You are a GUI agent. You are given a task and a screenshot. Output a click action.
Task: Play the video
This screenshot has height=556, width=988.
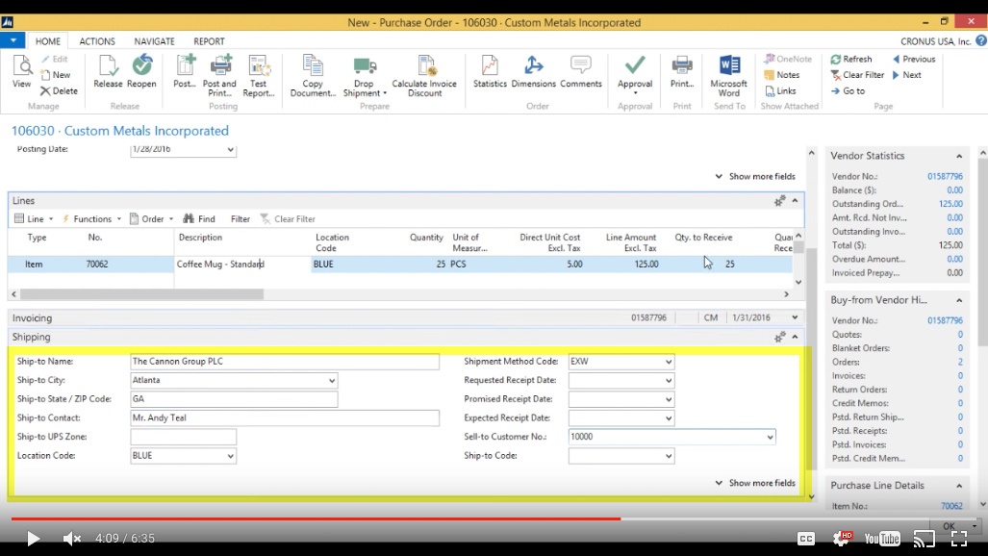(x=33, y=539)
